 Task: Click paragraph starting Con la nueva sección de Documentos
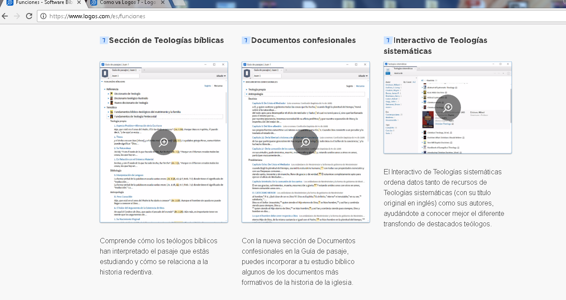[x=299, y=262]
